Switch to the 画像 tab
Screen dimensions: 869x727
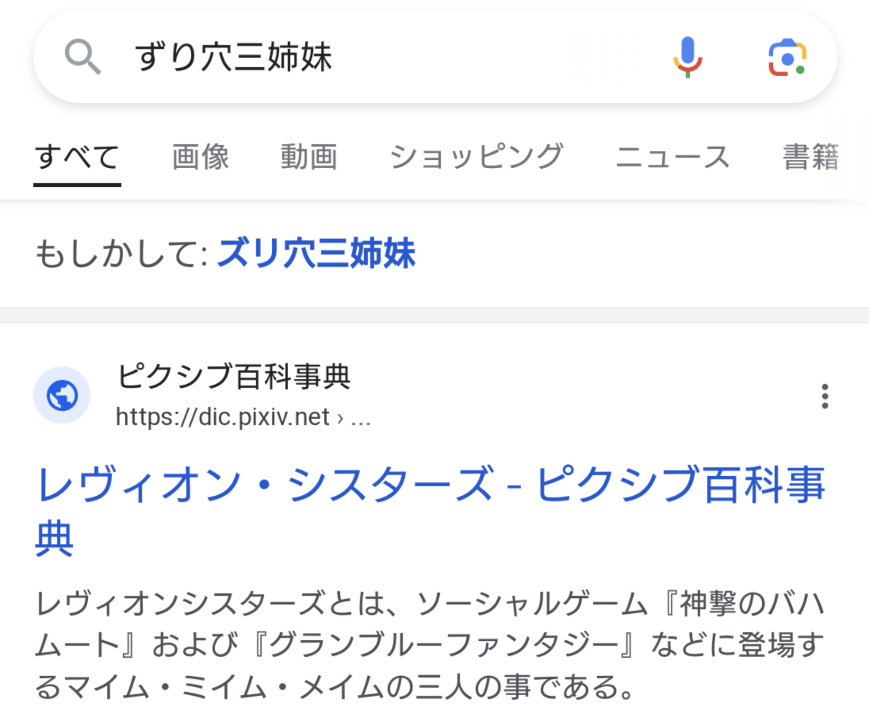[201, 157]
